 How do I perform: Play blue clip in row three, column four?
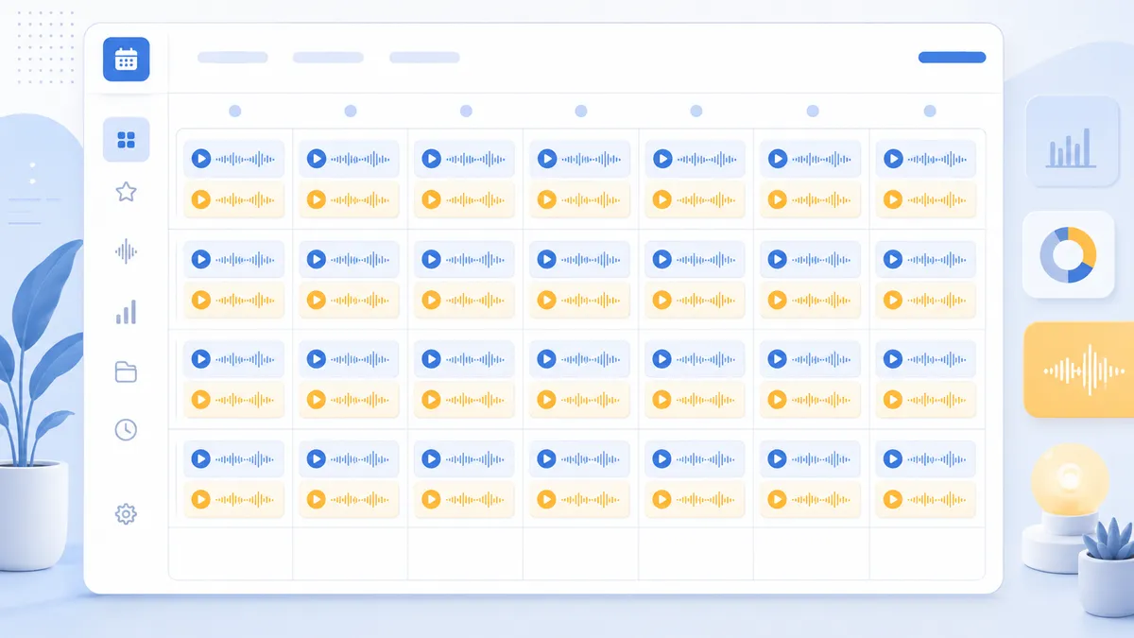546,359
